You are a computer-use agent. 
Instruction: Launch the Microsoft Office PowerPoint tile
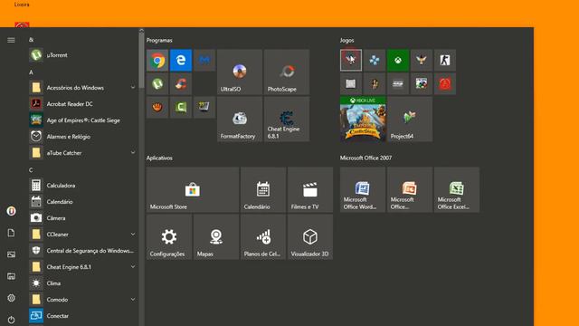tap(410, 189)
